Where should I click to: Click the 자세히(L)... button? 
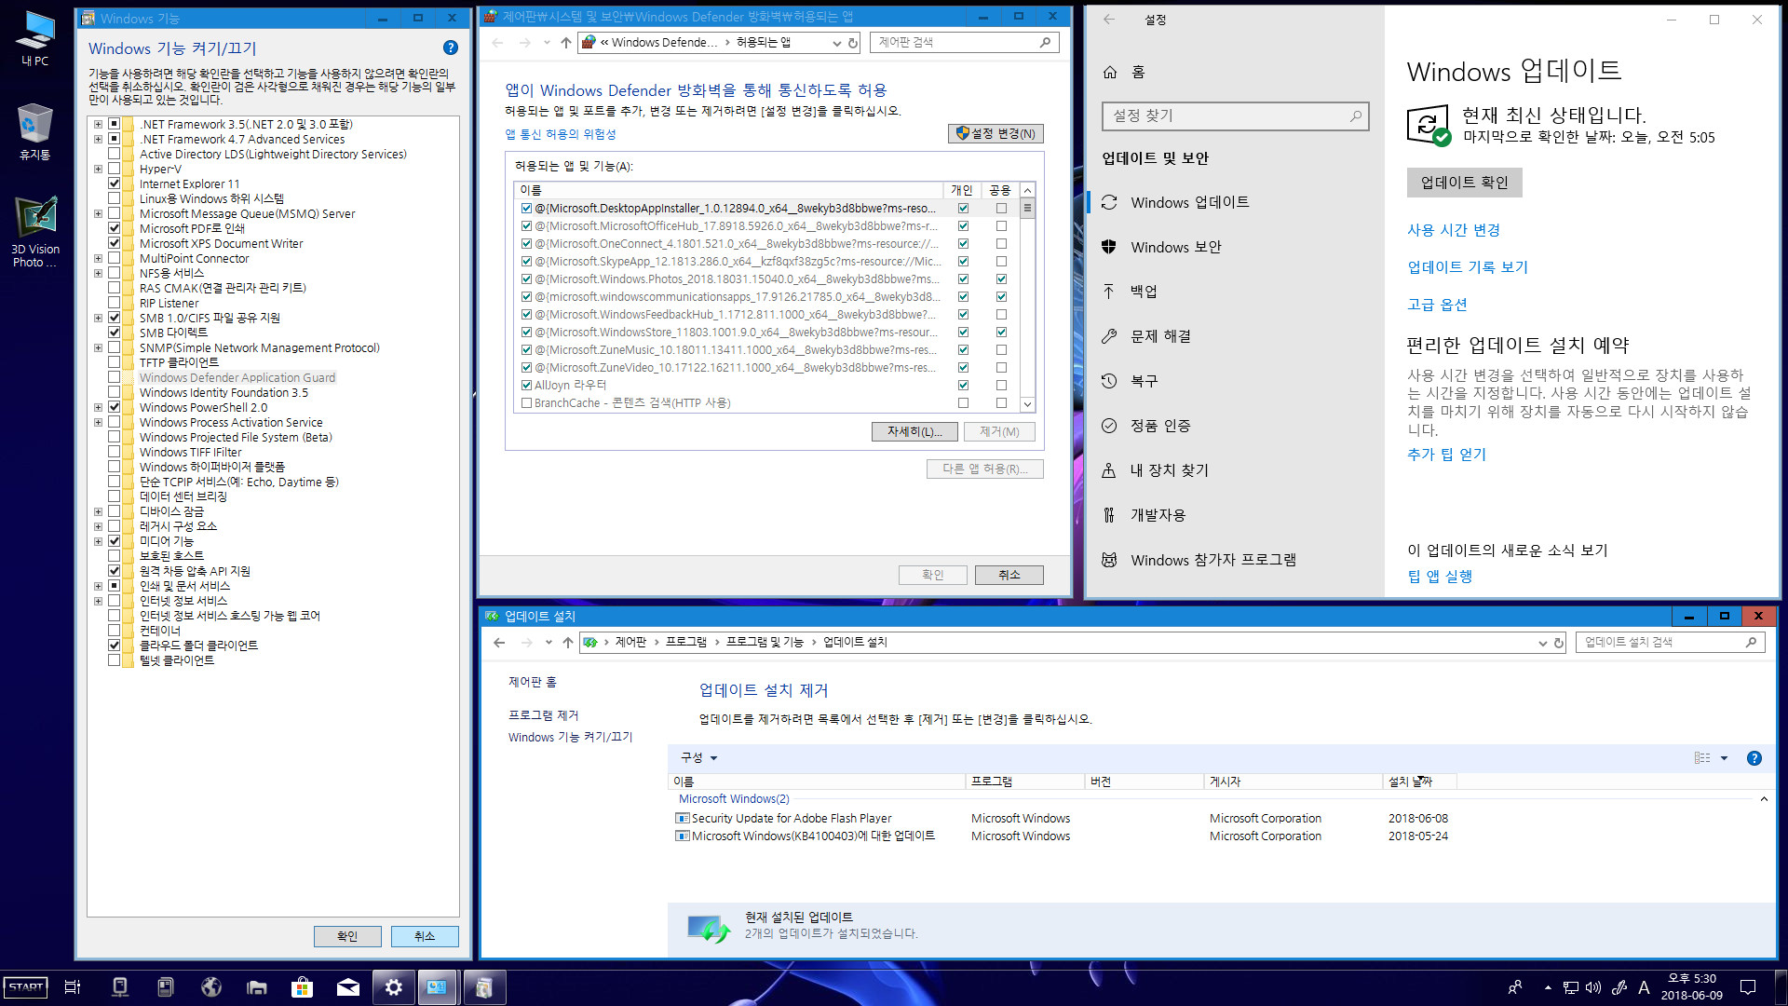(914, 432)
